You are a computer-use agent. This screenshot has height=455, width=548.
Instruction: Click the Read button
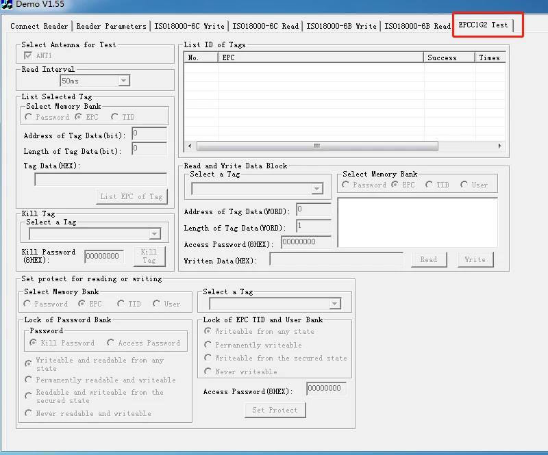[x=429, y=259]
